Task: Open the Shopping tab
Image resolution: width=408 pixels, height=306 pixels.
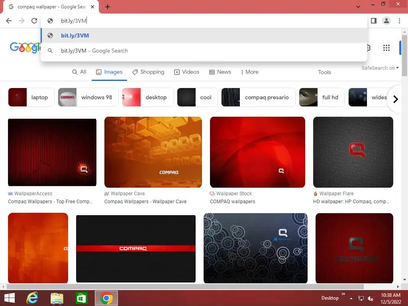Action: pos(148,72)
